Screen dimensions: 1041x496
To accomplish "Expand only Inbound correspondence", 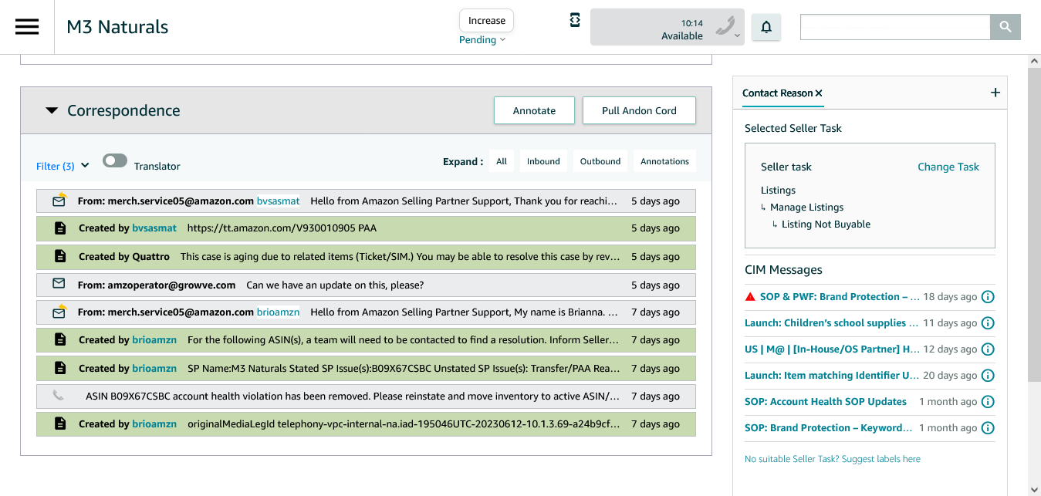I will (543, 161).
